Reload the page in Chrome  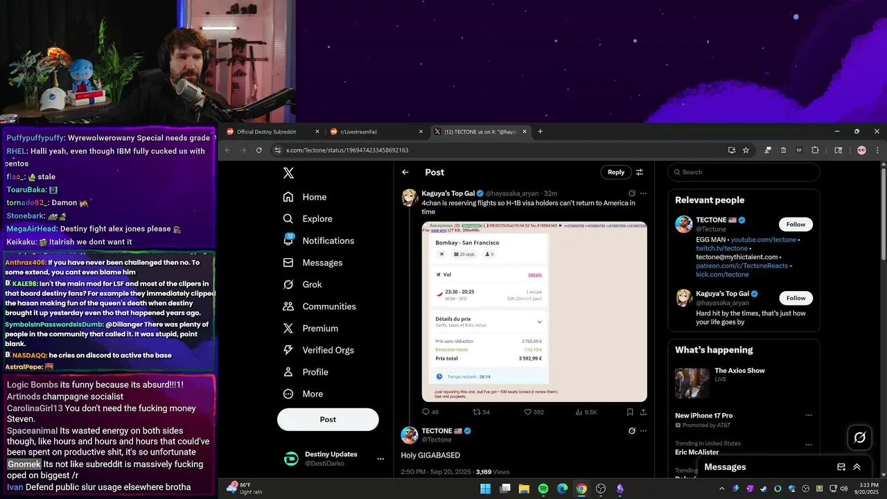[259, 150]
